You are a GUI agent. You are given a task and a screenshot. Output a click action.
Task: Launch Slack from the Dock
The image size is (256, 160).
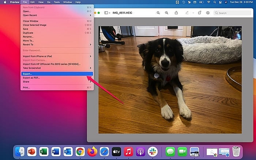(x=152, y=151)
